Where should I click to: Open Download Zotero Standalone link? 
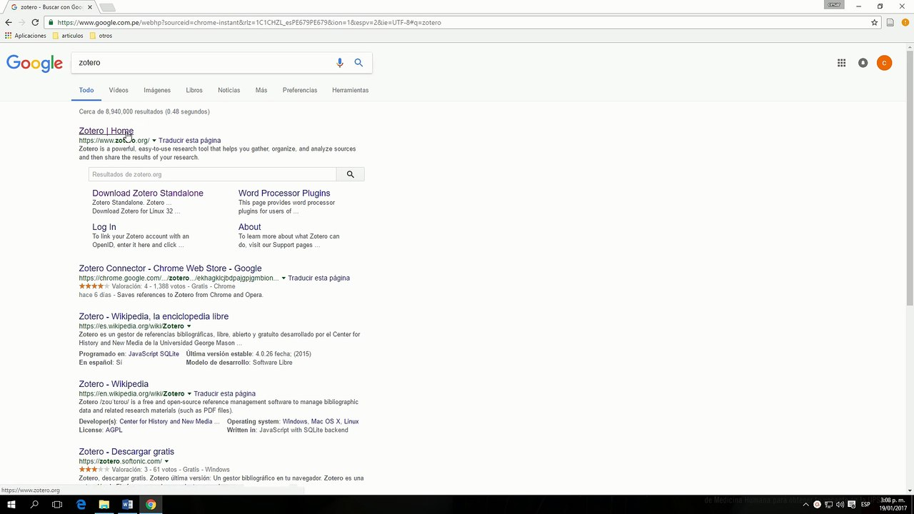tap(148, 193)
